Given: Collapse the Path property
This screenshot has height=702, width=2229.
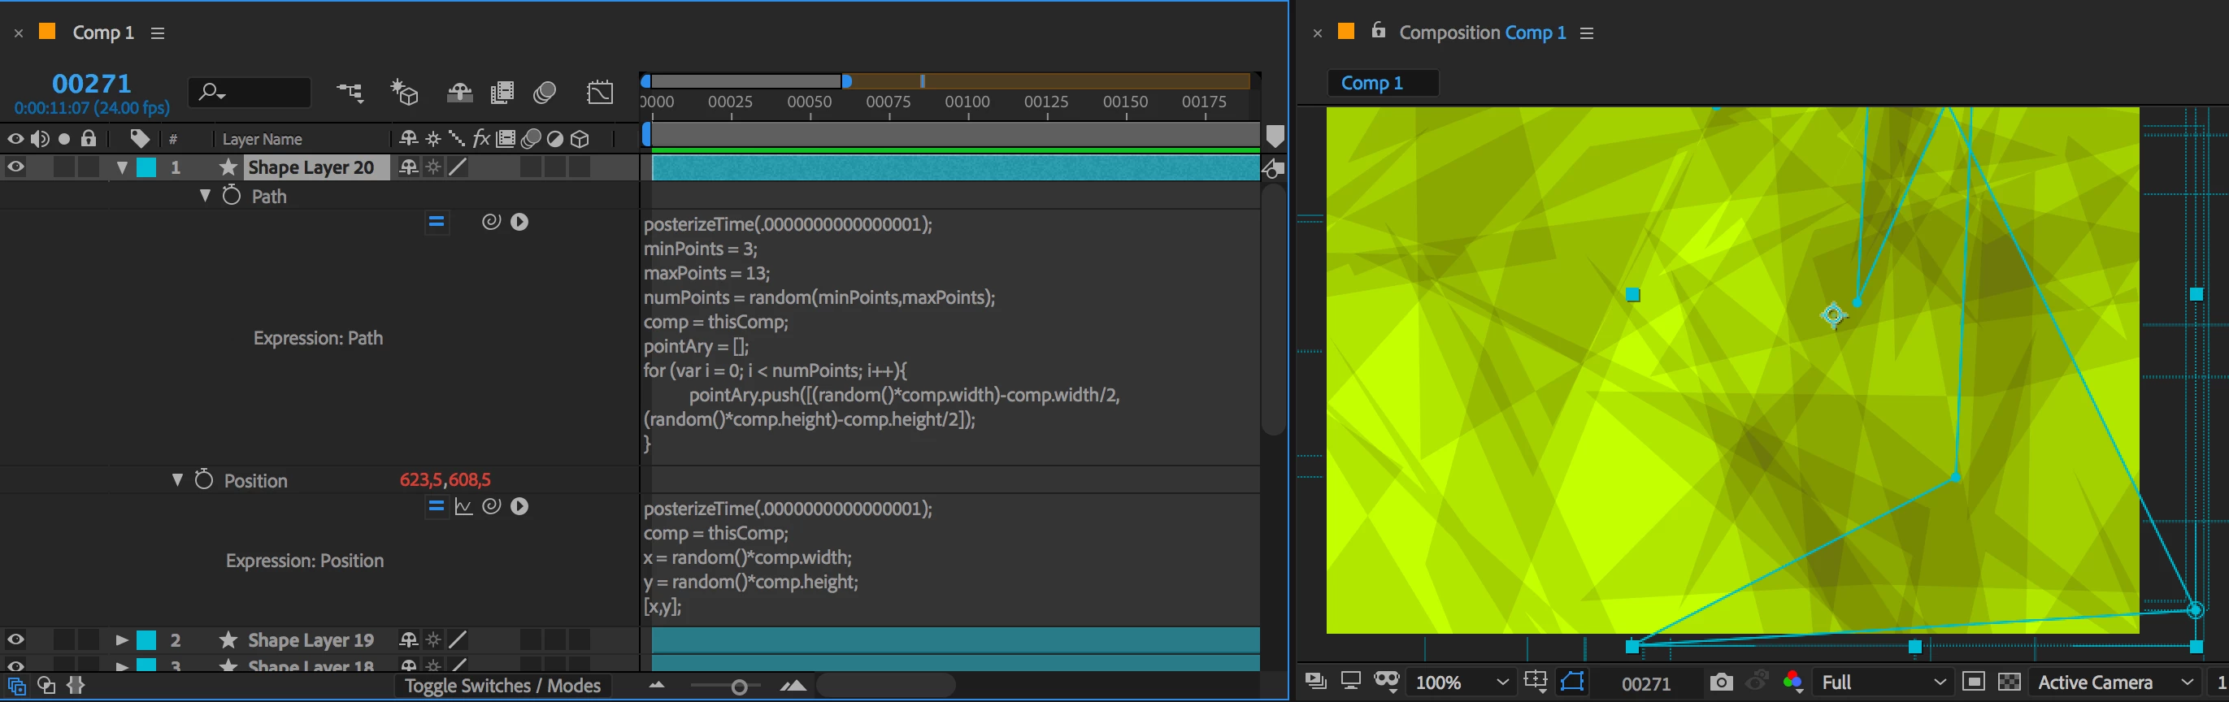Looking at the screenshot, I should coord(205,197).
